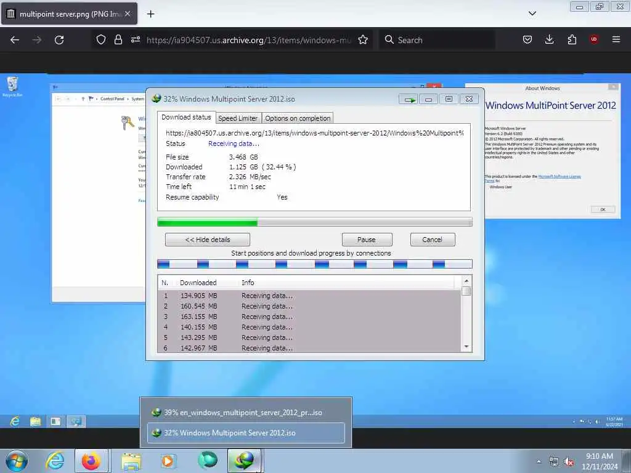Click the green globe taskbar icon
The width and height of the screenshot is (631, 473).
(208, 461)
